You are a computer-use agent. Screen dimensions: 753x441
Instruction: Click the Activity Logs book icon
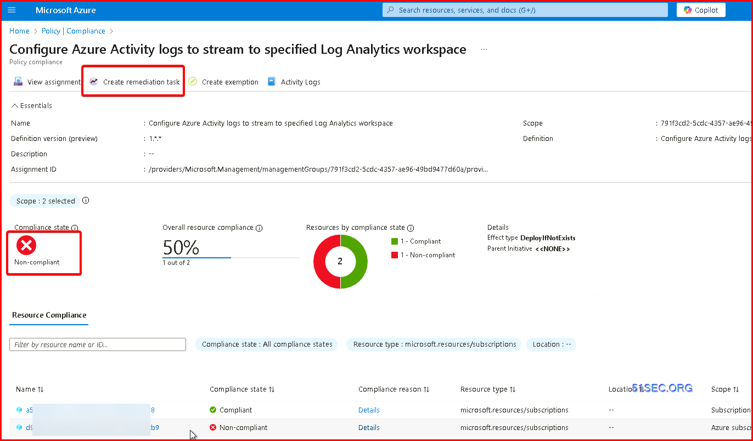pyautogui.click(x=272, y=82)
